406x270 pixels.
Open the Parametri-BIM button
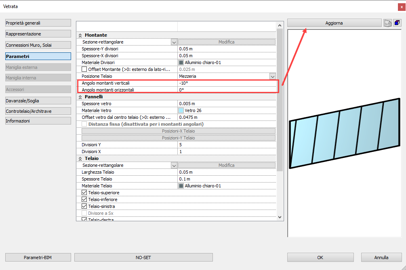coord(38,258)
